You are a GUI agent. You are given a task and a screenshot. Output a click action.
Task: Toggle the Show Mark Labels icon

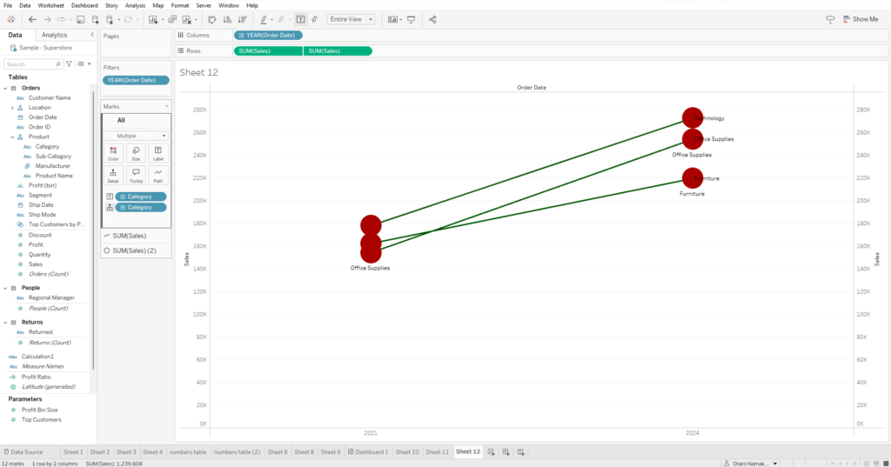[x=300, y=19]
